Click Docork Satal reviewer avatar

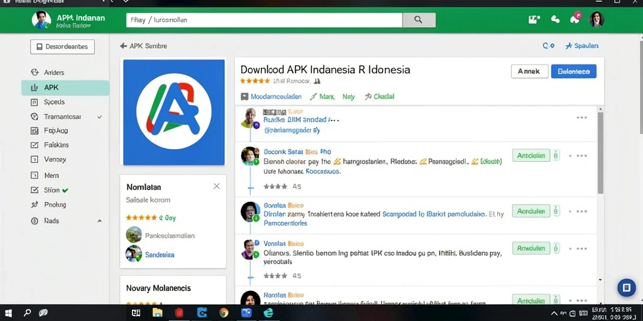[250, 156]
